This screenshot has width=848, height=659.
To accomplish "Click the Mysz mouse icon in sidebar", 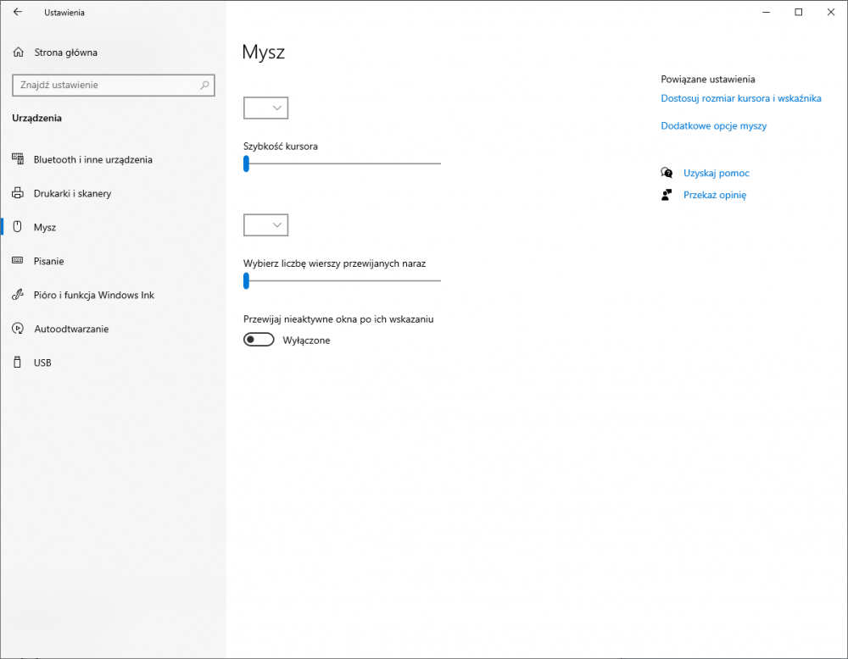I will coord(18,227).
